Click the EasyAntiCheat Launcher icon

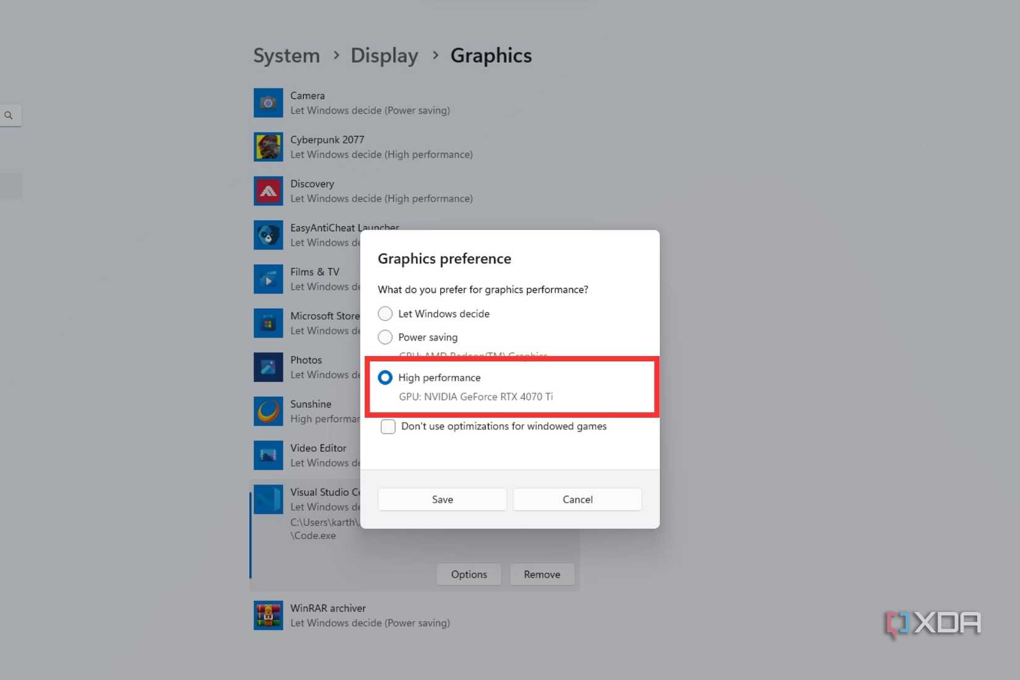(x=268, y=235)
